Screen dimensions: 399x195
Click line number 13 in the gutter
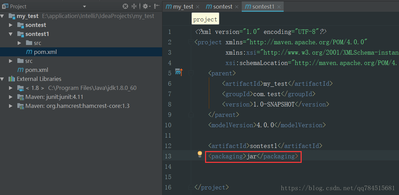pyautogui.click(x=168, y=156)
